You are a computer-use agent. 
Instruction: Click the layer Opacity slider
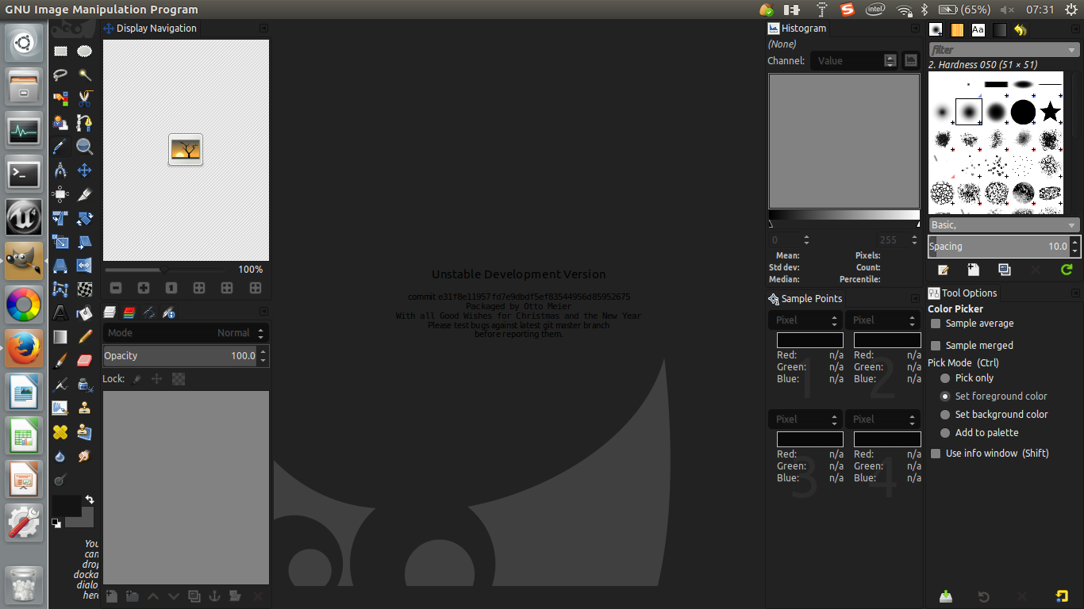coord(186,356)
